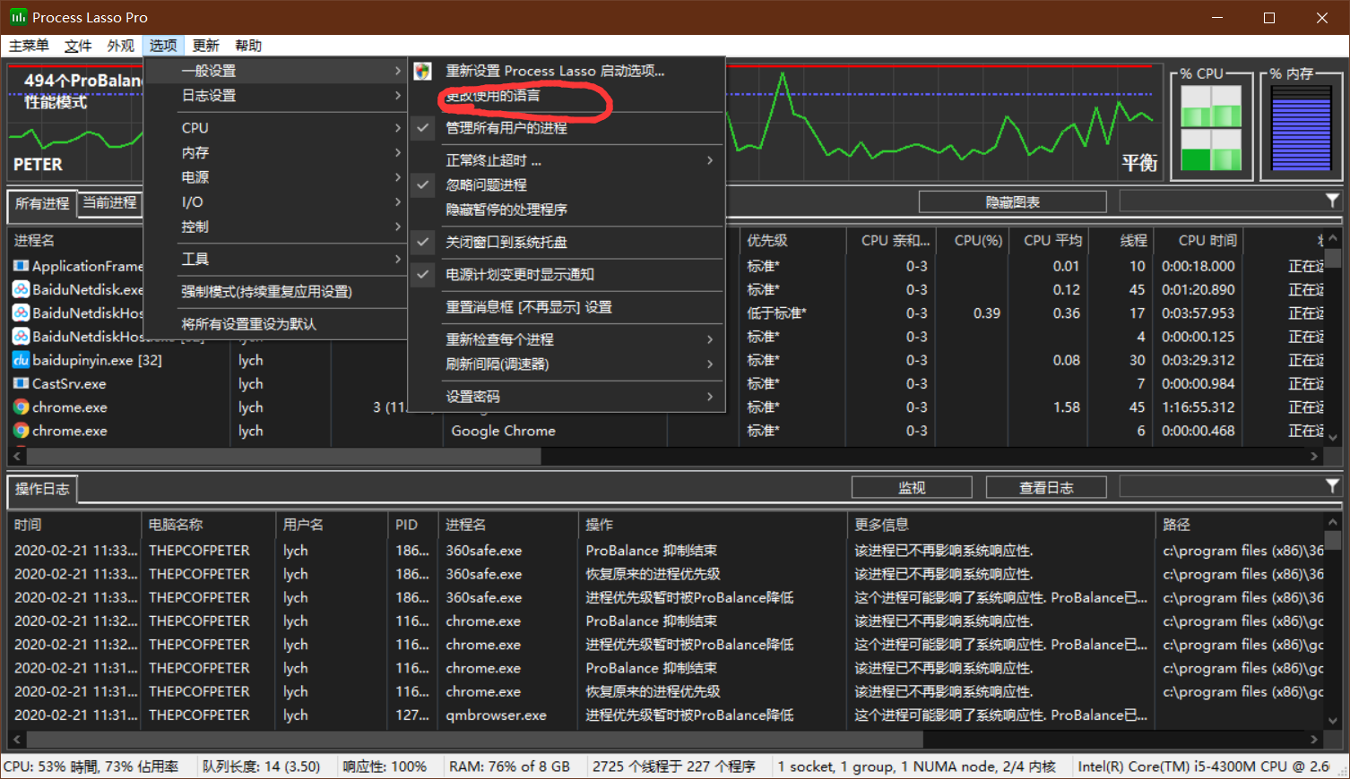This screenshot has width=1350, height=779.
Task: Expand 刷新间隔(调速器) submenu
Action: pyautogui.click(x=567, y=364)
